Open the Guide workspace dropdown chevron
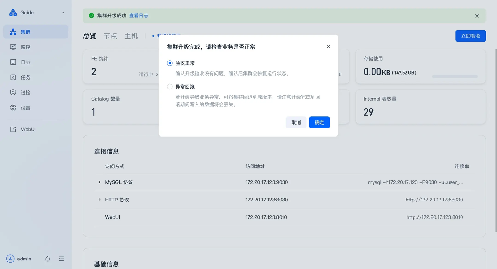This screenshot has height=269, width=497. [63, 13]
